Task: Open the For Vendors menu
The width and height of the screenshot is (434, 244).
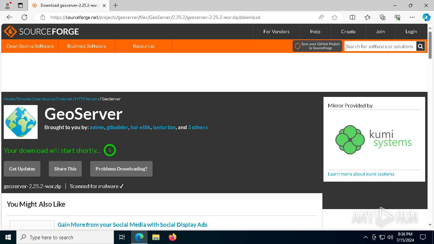Action: tap(276, 32)
